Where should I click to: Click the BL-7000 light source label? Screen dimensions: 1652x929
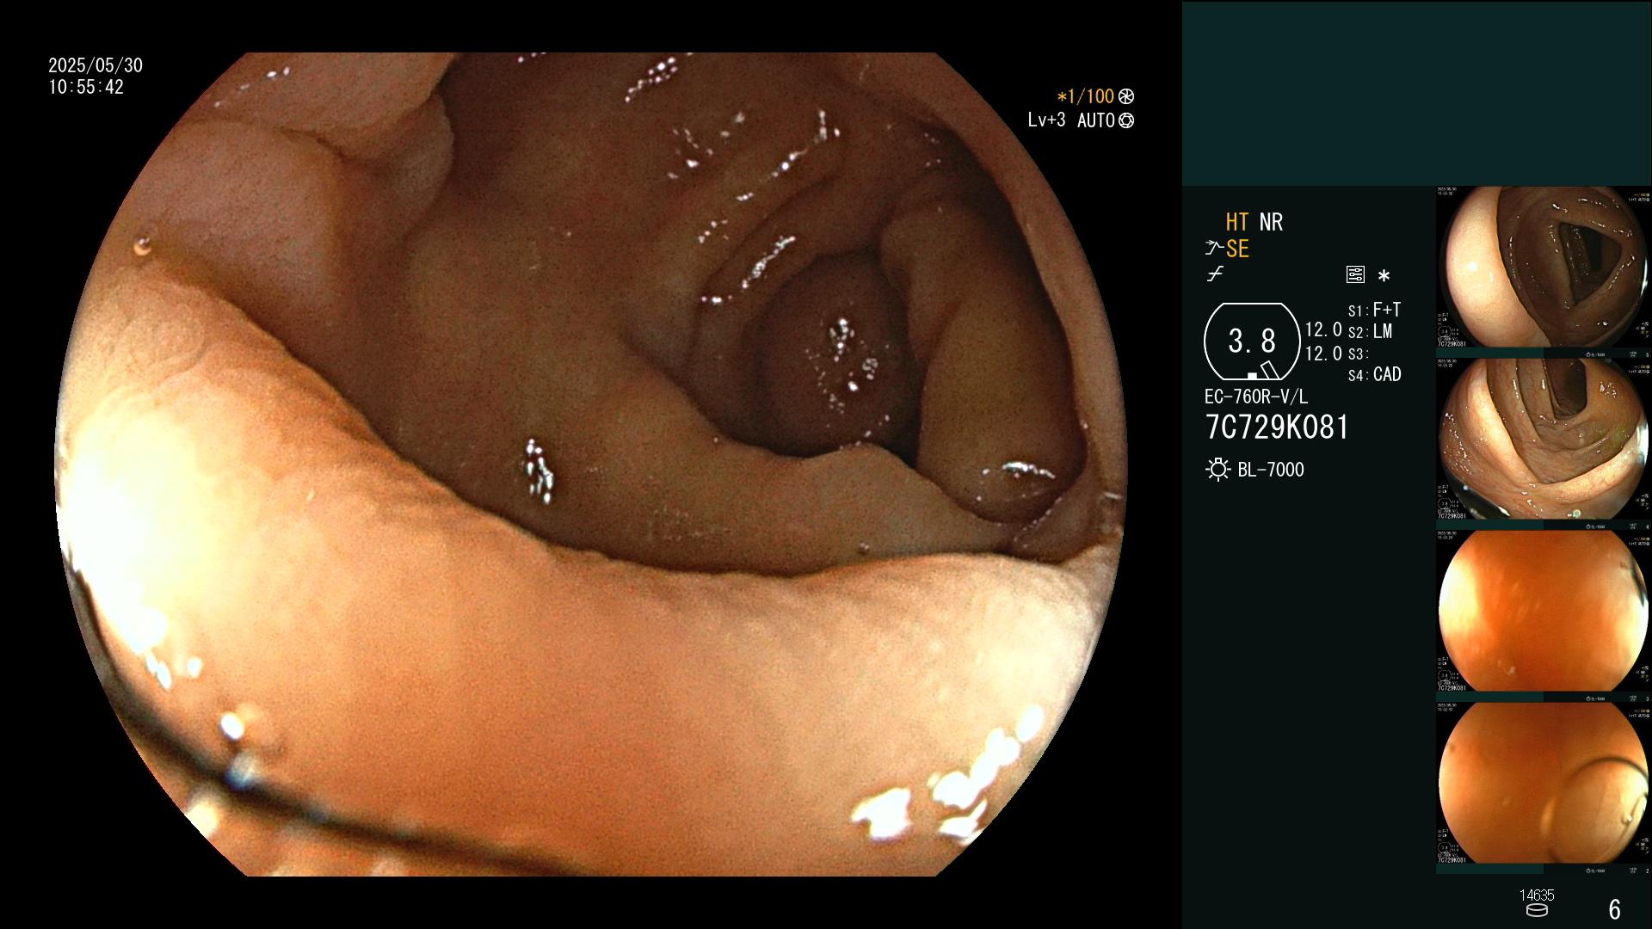1271,470
